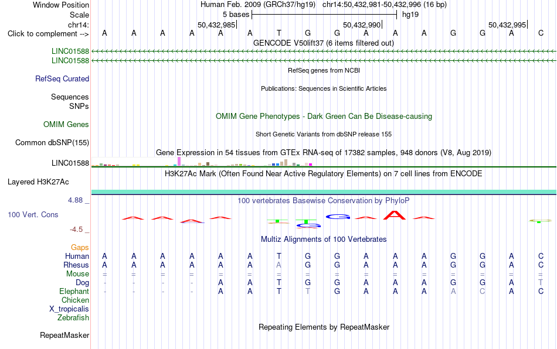Select the Zebrafish alignment row label

coord(73,318)
